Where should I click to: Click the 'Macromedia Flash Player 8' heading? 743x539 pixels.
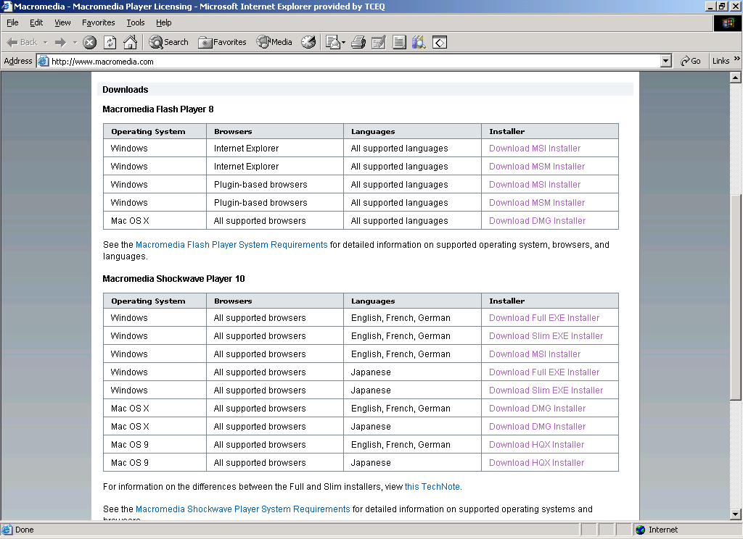157,109
